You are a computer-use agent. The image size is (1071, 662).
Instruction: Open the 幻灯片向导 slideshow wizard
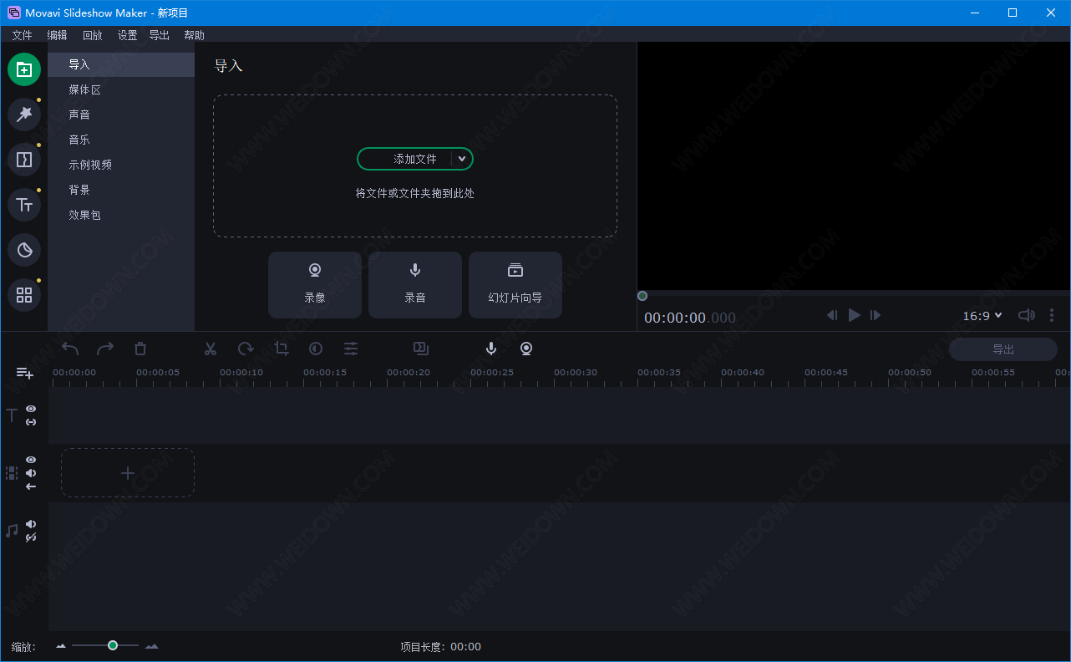coord(515,284)
